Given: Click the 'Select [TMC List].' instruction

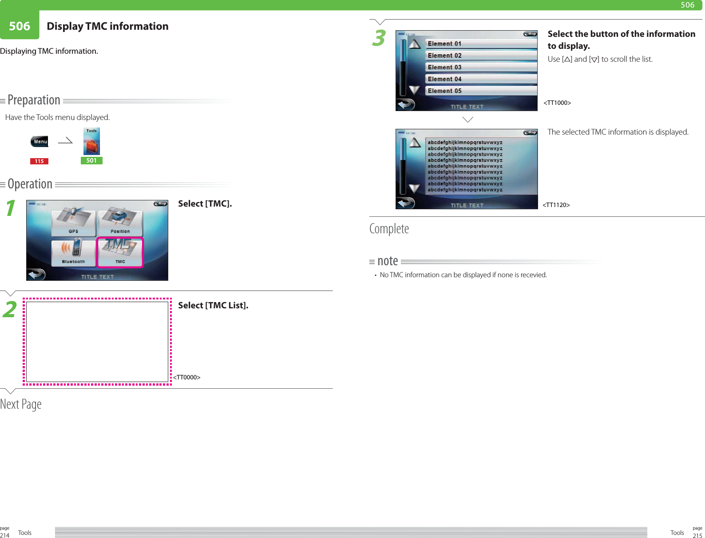Looking at the screenshot, I should pos(213,305).
